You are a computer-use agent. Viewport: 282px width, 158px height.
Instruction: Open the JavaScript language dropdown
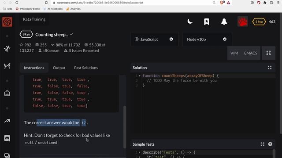154,39
